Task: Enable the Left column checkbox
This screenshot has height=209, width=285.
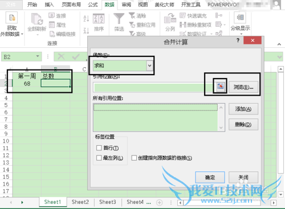Action: tap(99, 158)
